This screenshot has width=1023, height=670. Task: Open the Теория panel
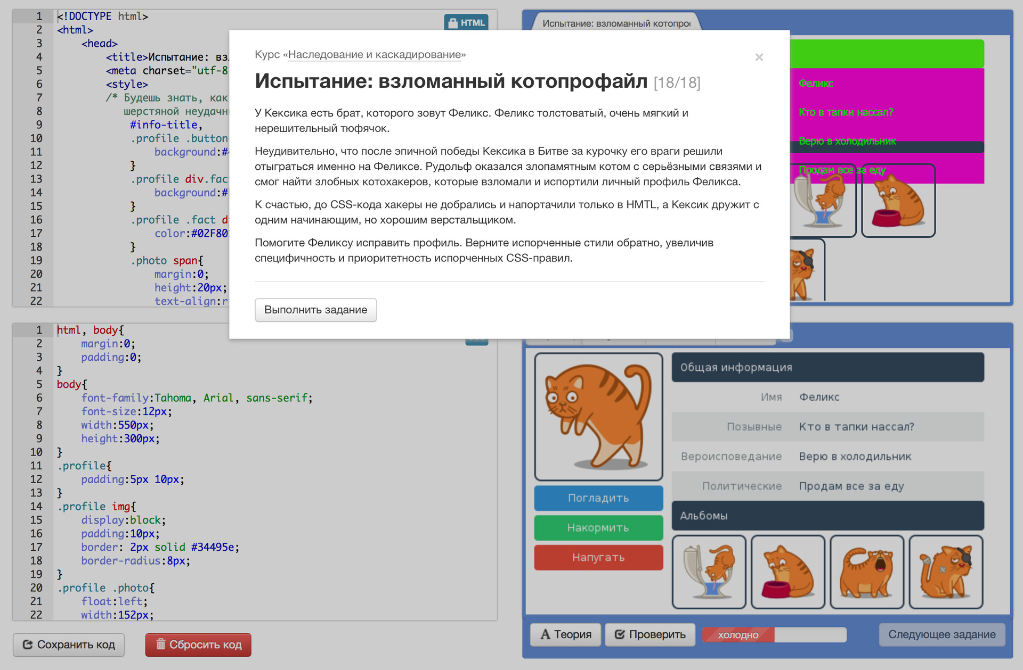click(x=565, y=634)
